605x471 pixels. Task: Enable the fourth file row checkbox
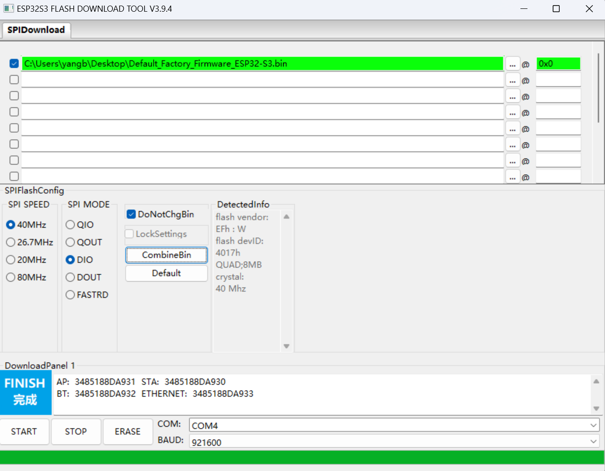pos(14,112)
